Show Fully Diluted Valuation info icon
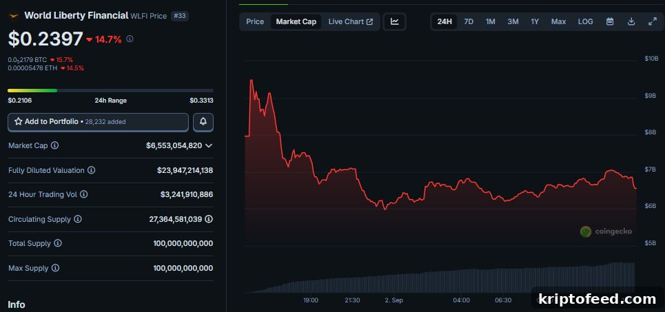Image resolution: width=665 pixels, height=312 pixels. pos(91,170)
